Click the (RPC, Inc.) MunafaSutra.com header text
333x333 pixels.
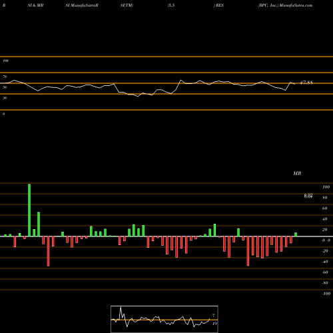pyautogui.click(x=285, y=5)
